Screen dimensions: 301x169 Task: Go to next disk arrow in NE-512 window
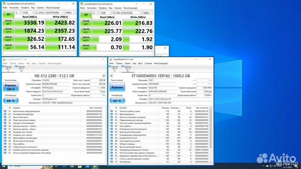(x=104, y=76)
